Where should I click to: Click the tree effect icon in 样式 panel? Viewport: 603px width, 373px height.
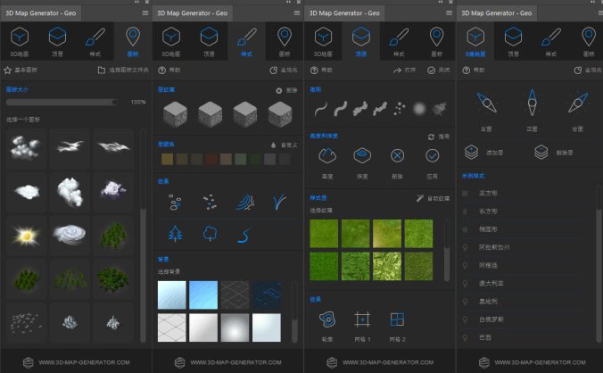point(174,234)
